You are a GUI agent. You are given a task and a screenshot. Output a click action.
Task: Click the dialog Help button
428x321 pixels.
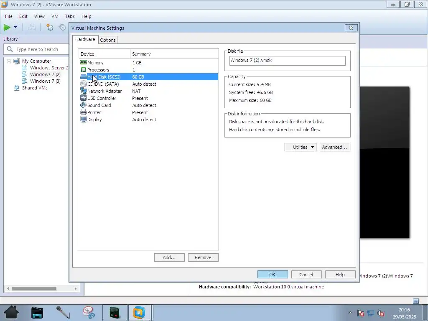click(340, 274)
